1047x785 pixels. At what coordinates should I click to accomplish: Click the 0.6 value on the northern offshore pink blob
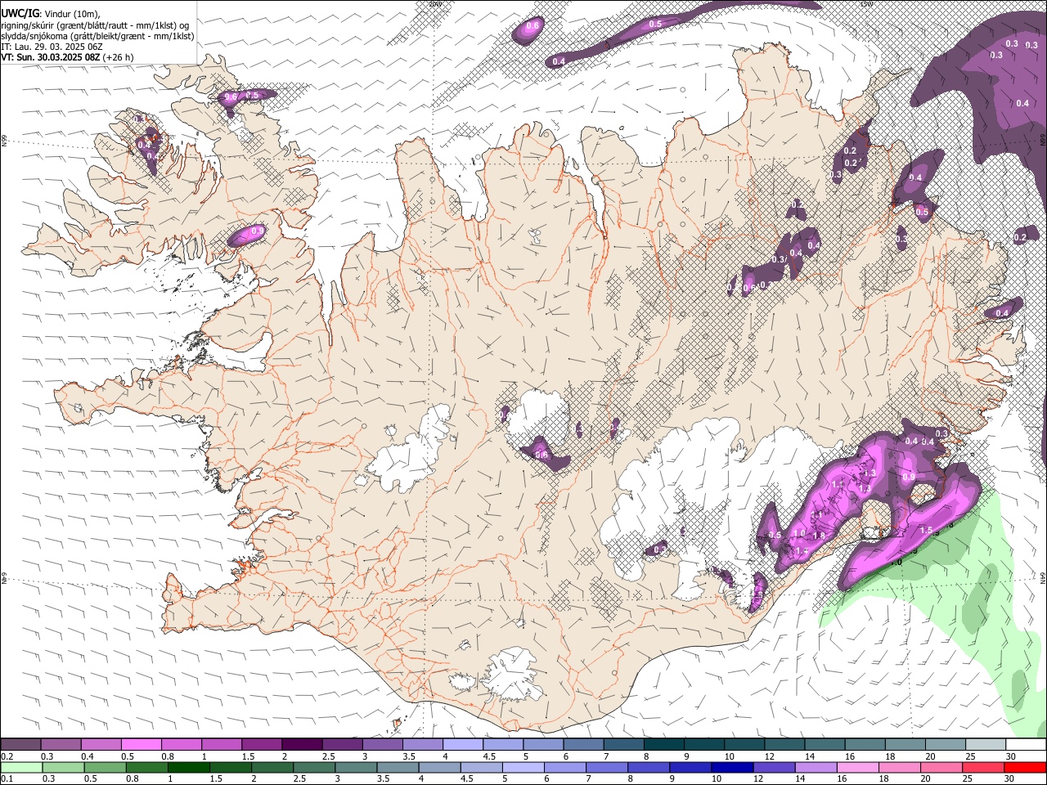tap(532, 26)
